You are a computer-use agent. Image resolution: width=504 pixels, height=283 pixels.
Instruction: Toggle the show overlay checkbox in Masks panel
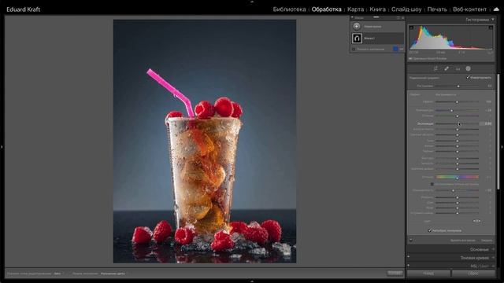click(354, 49)
